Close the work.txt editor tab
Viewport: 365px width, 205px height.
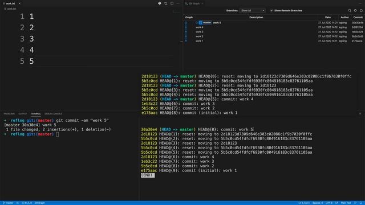click(x=19, y=3)
